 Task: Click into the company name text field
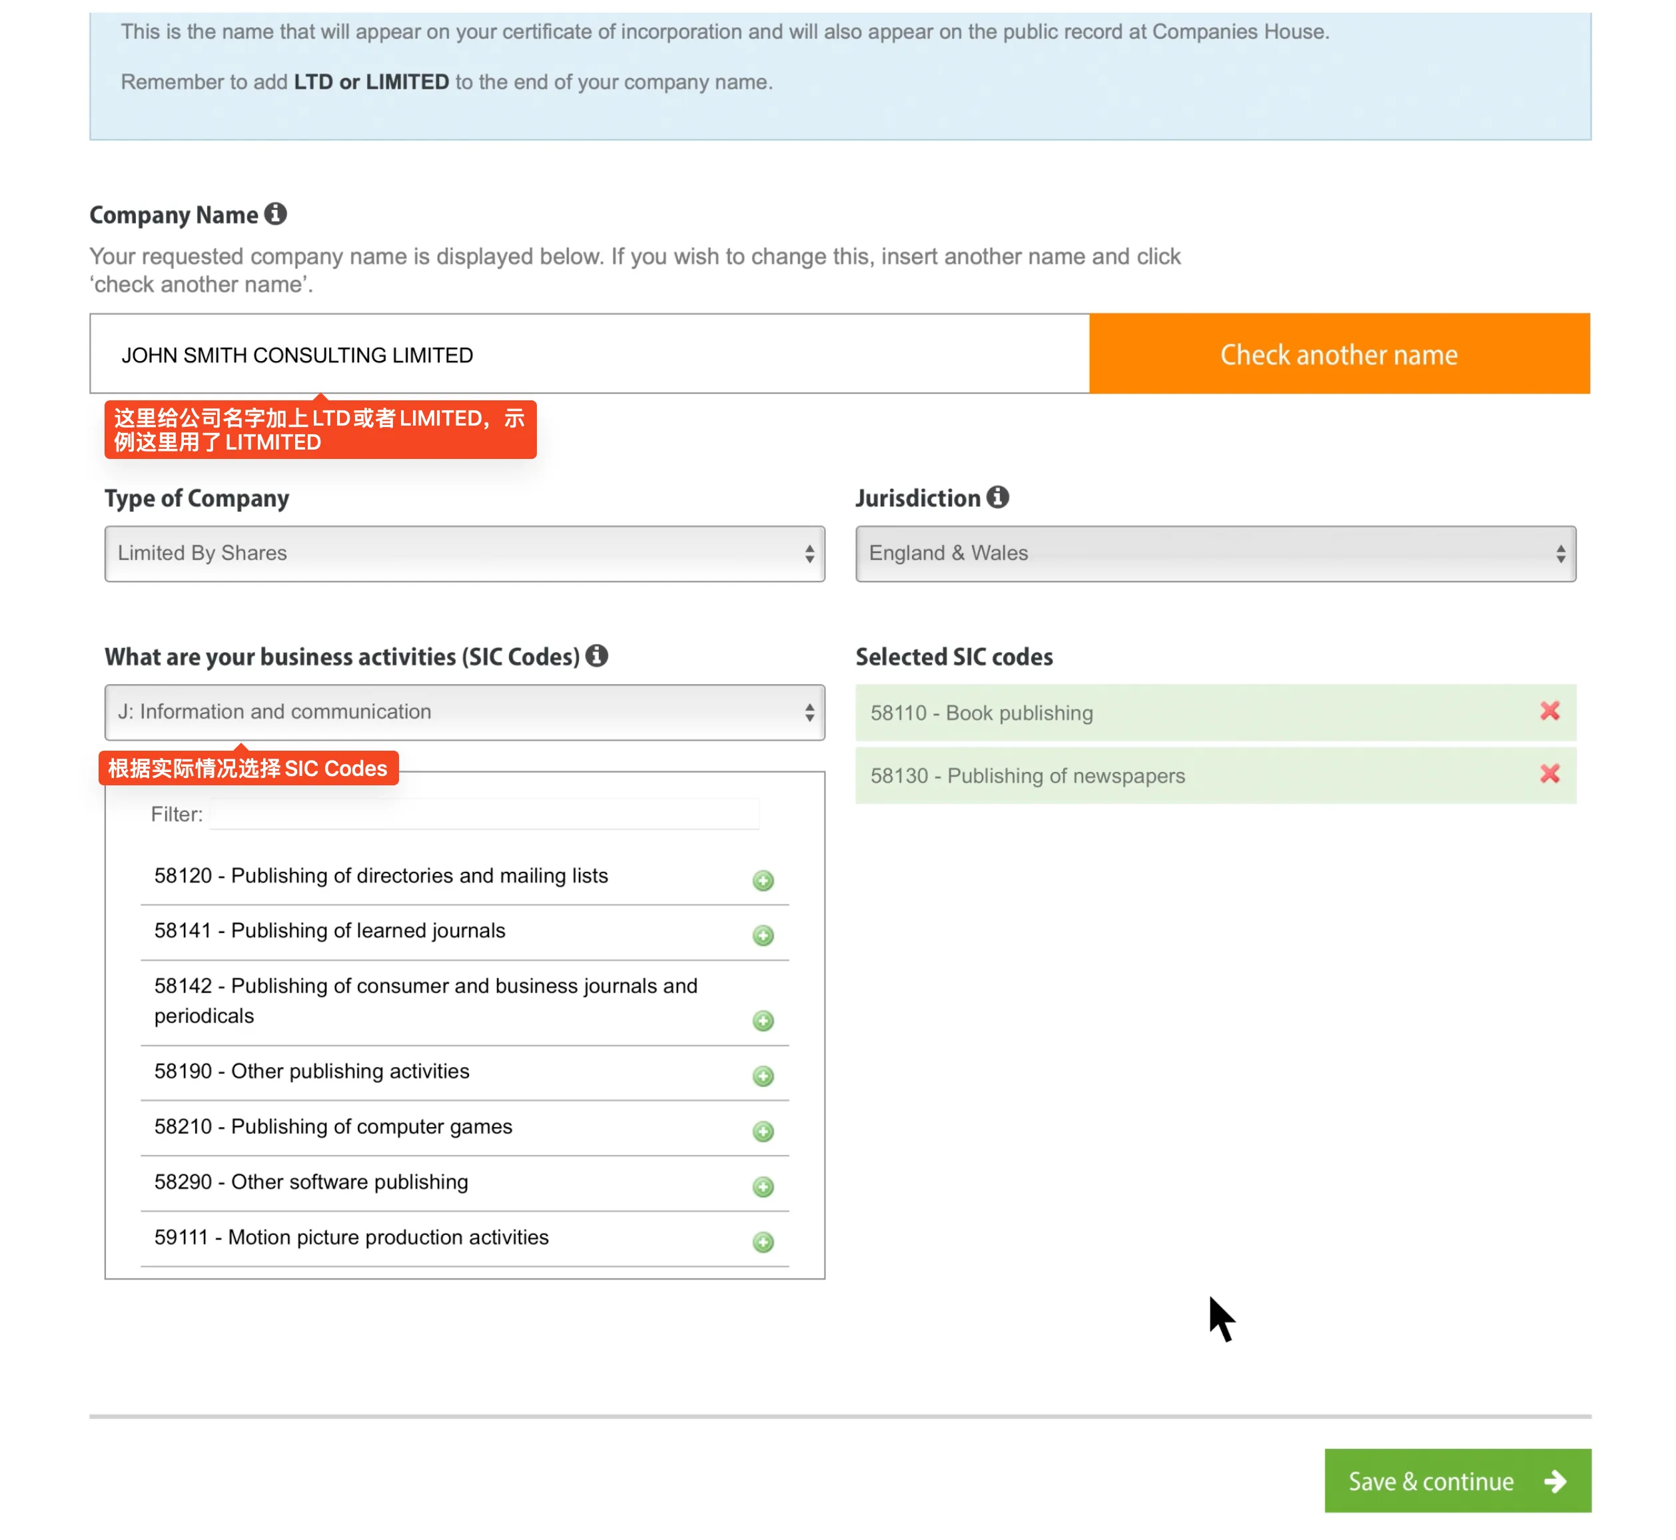(x=588, y=355)
